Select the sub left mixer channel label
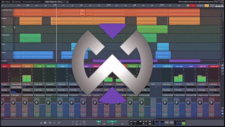The height and width of the screenshot is (127, 225). tap(167, 66)
